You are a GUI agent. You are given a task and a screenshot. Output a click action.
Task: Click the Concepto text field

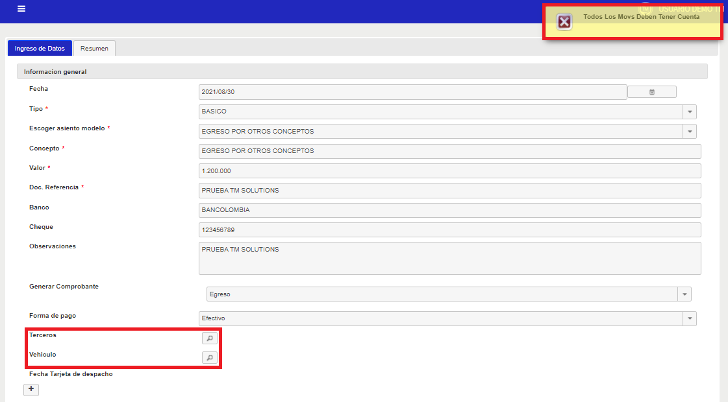point(449,151)
